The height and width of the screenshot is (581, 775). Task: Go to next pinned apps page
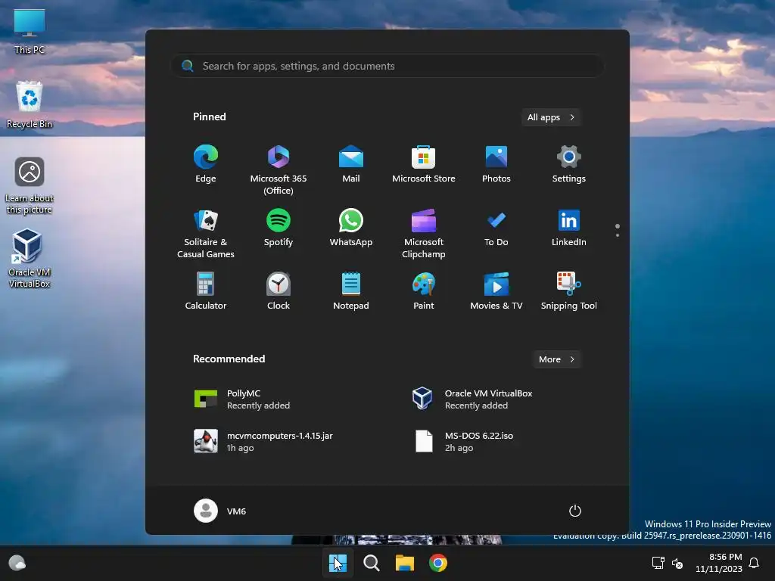(618, 235)
